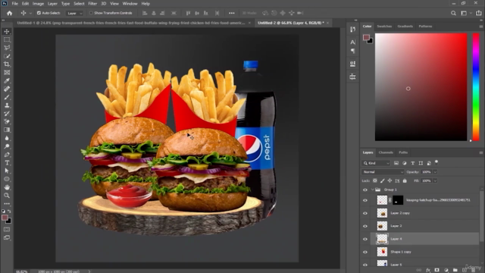Click the Create new group folder icon
The height and width of the screenshot is (273, 485).
[x=455, y=270]
